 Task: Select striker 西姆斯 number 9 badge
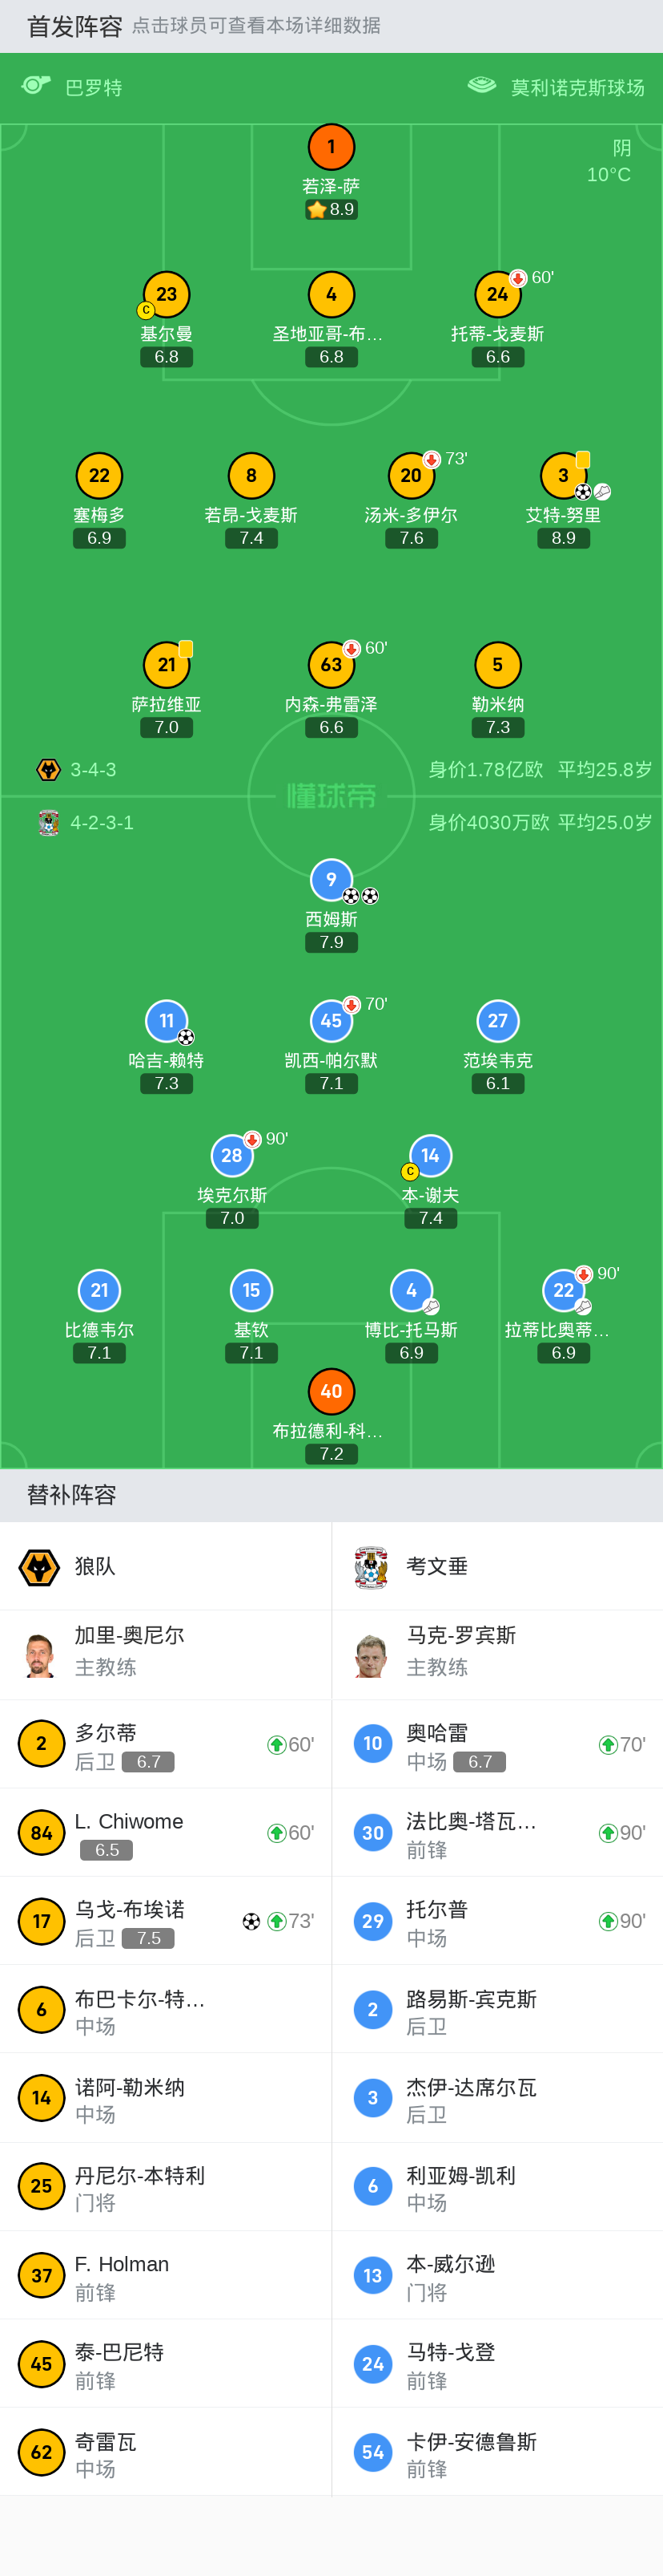pos(331,880)
